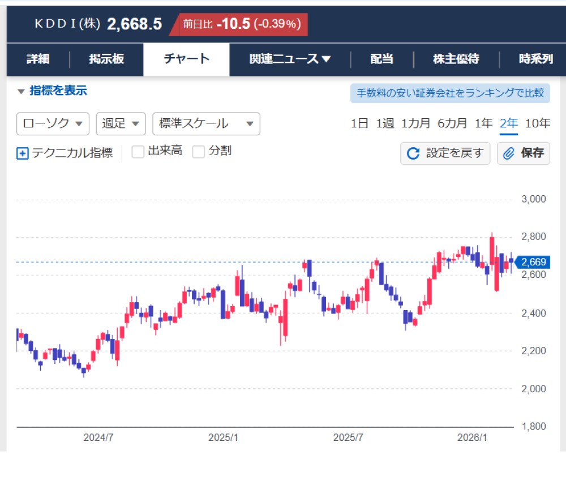The width and height of the screenshot is (566, 502).
Task: Open the 週足 interval dropdown
Action: 121,124
